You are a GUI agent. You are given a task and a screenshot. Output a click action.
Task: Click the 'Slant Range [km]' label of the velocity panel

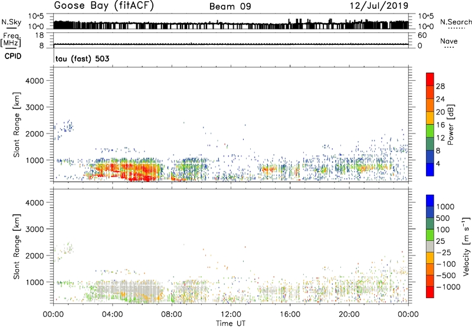coord(17,246)
